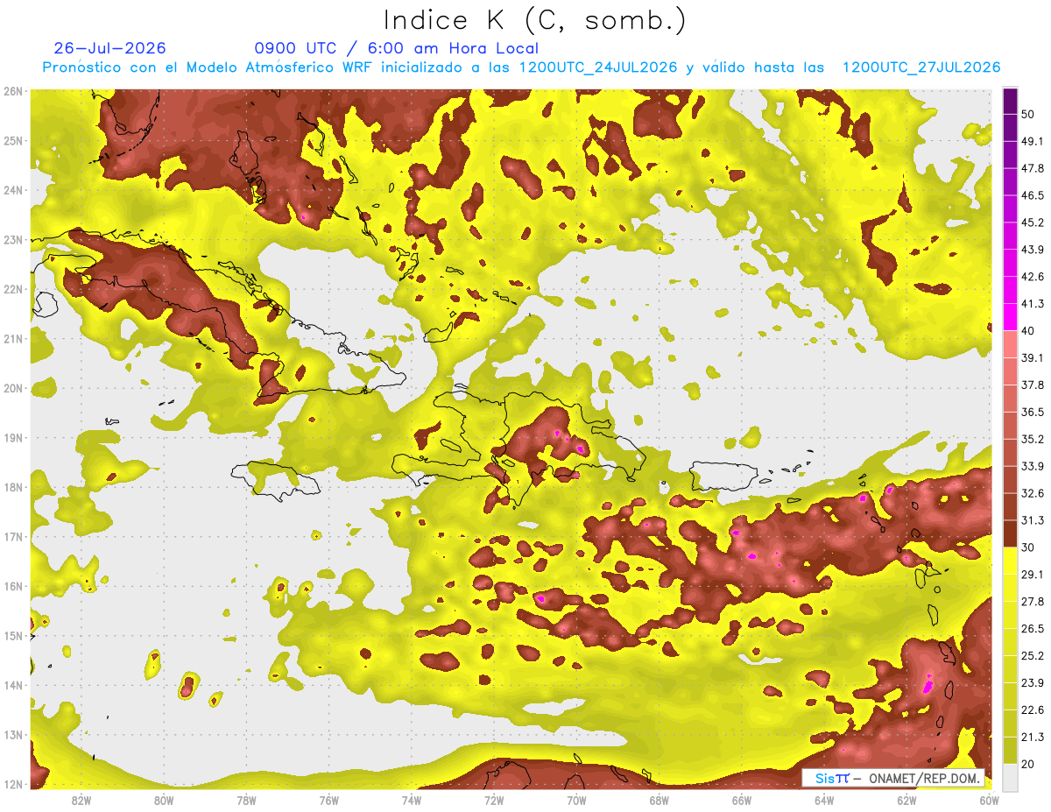The height and width of the screenshot is (812, 1051).
Task: Click the magenta colorbar segment between 40 and 41.3
Action: [1010, 317]
